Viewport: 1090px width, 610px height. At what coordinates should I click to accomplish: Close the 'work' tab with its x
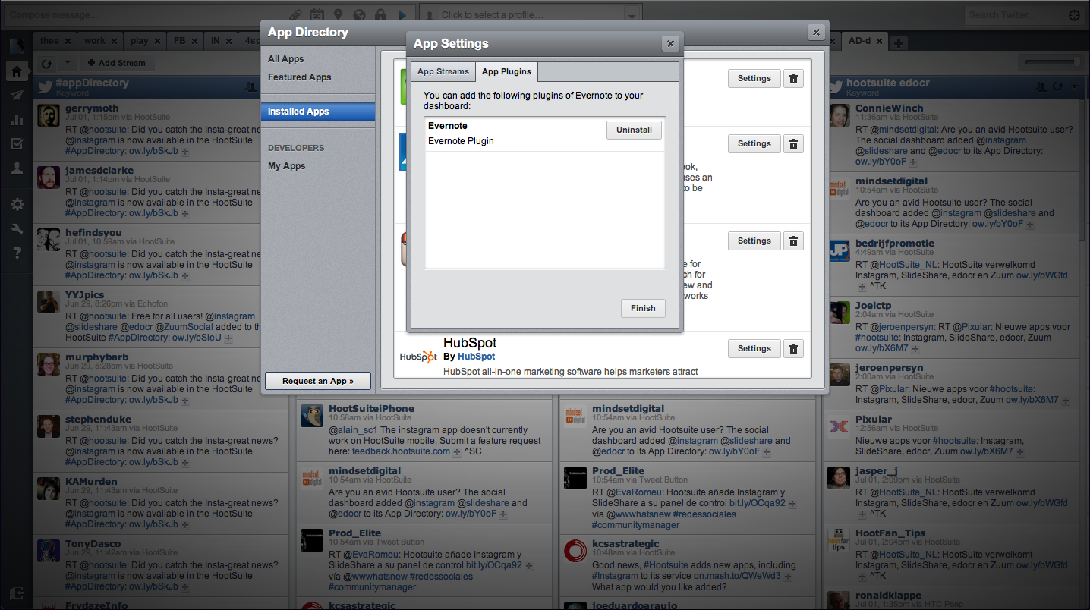(115, 41)
